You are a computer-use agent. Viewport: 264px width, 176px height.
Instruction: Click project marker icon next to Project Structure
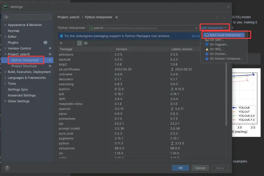coord(50,66)
